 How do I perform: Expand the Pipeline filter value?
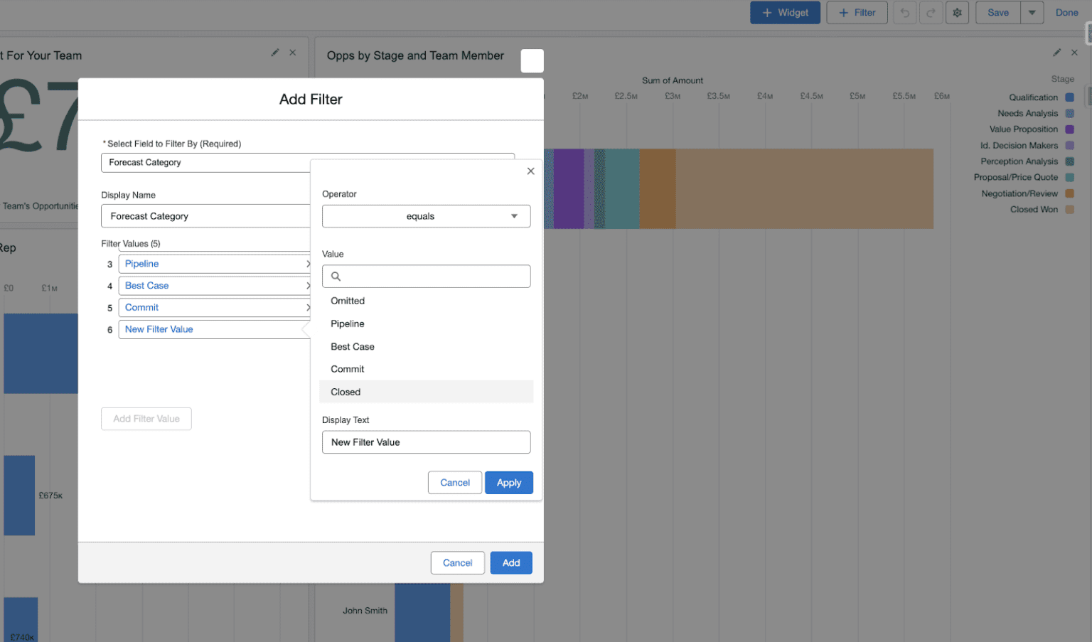coord(215,264)
